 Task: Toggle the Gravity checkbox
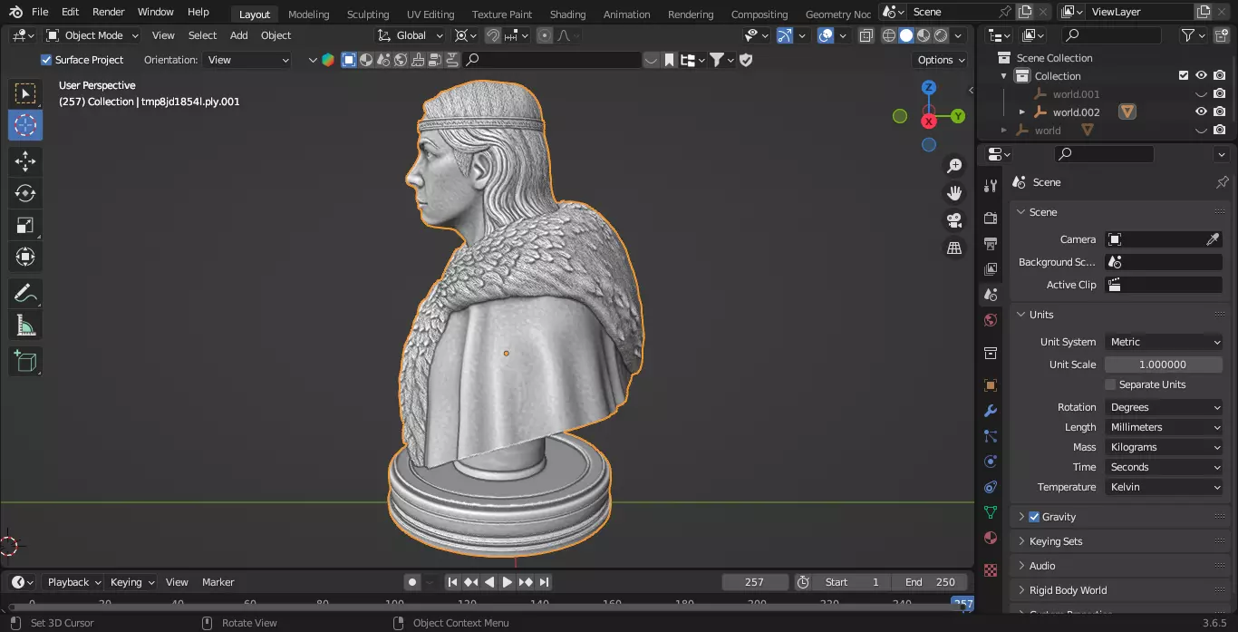(x=1034, y=517)
